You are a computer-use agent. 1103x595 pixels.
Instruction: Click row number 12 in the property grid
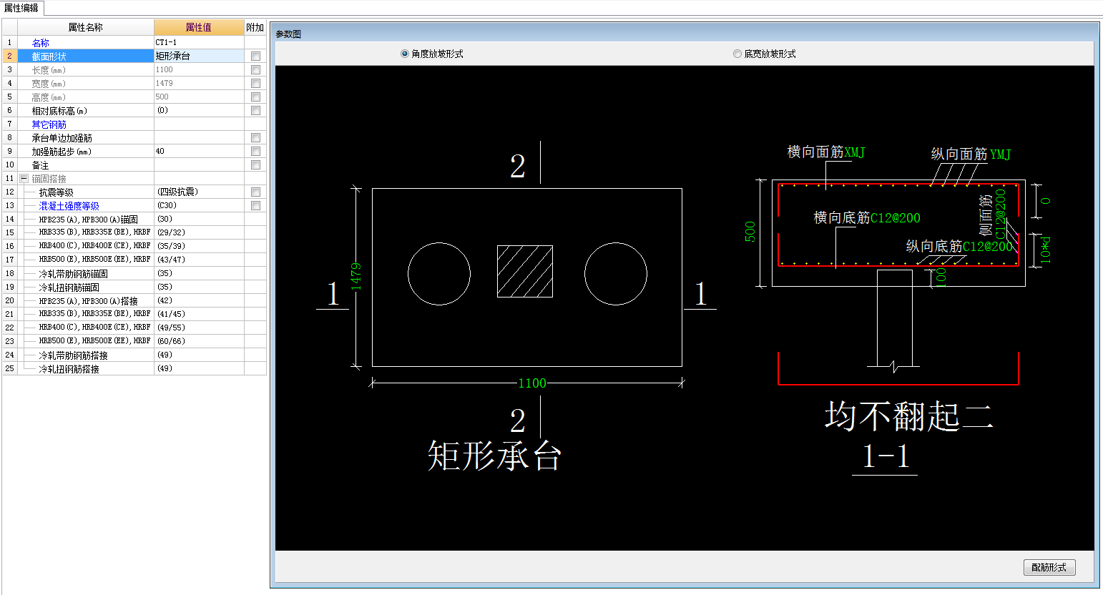click(9, 192)
